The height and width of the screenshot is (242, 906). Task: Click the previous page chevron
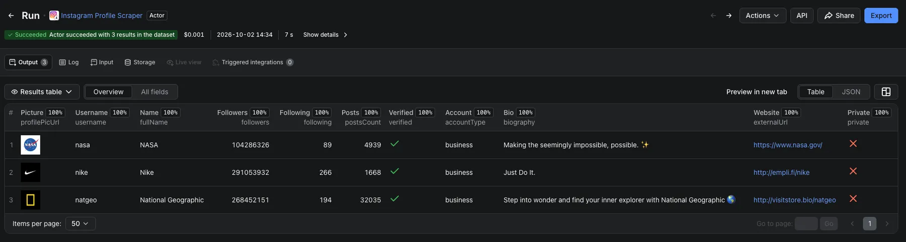point(852,223)
